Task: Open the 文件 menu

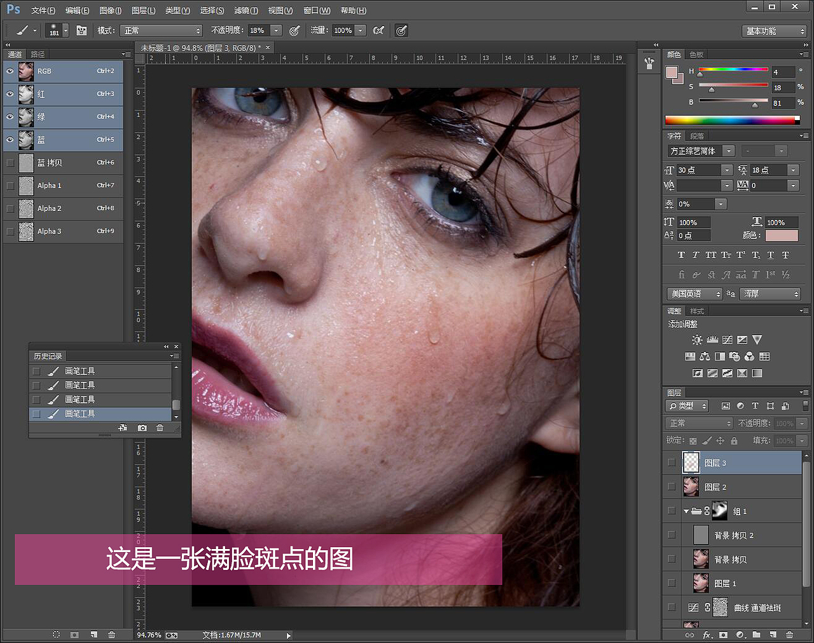Action: click(43, 10)
